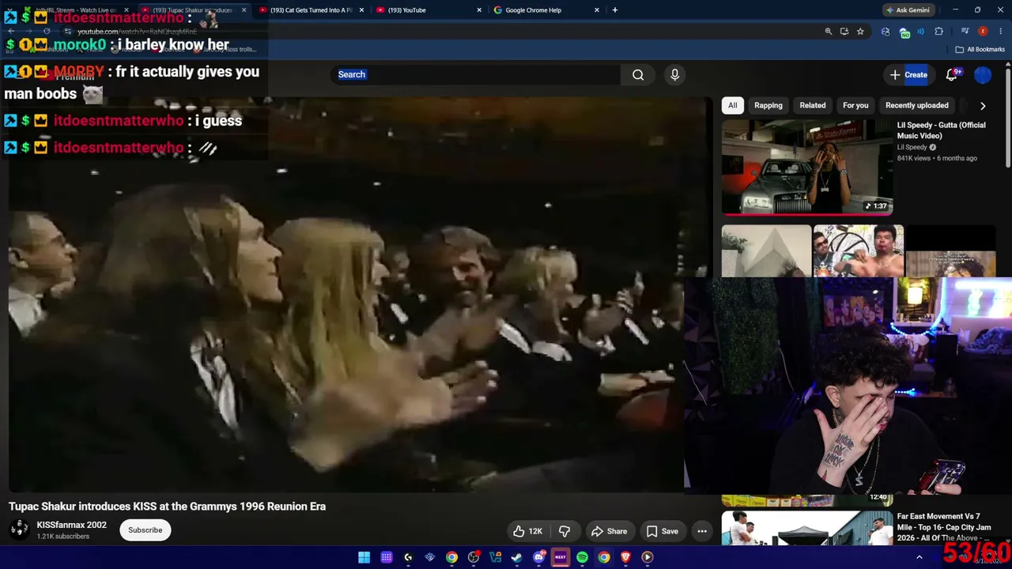Image resolution: width=1012 pixels, height=569 pixels.
Task: Show hidden system tray icons
Action: point(919,557)
